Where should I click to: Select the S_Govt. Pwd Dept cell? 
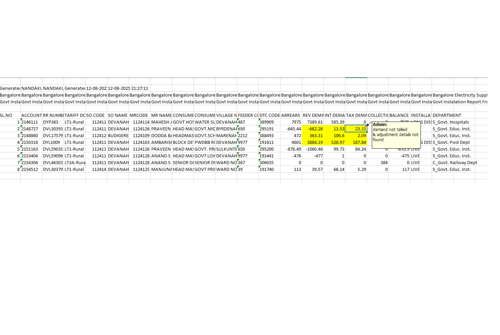click(451, 142)
